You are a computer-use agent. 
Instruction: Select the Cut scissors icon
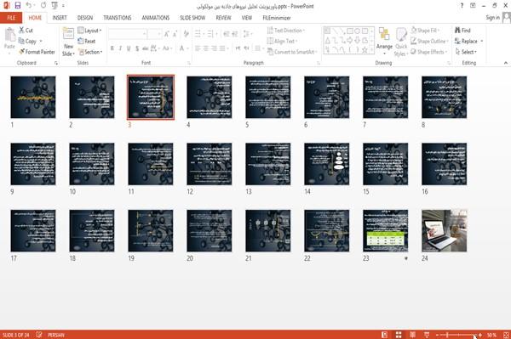(x=21, y=31)
